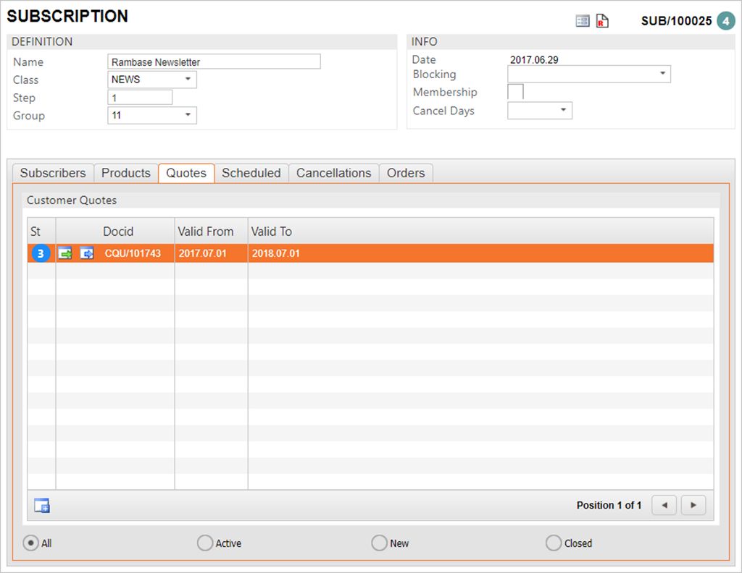Go to the previous position with left arrow
Screen dimensions: 742x573
click(664, 505)
